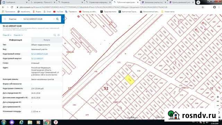Open the browser profile avatar icon
The height and width of the screenshot is (125, 222).
pyautogui.click(x=214, y=7)
